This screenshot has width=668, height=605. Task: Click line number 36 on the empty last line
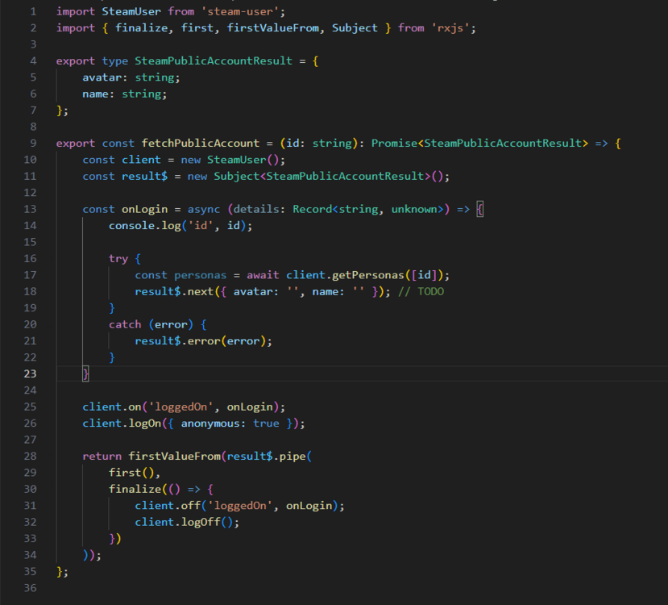[31, 588]
